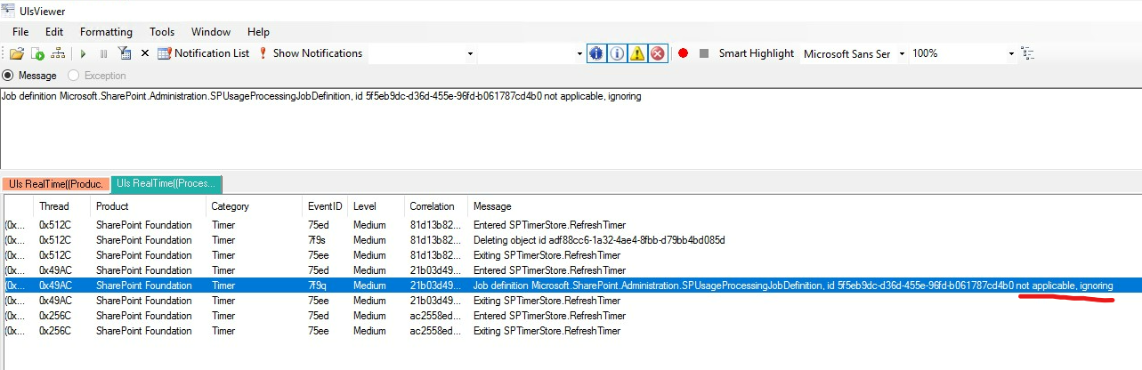
Task: Select the Message radio button
Action: coord(9,76)
